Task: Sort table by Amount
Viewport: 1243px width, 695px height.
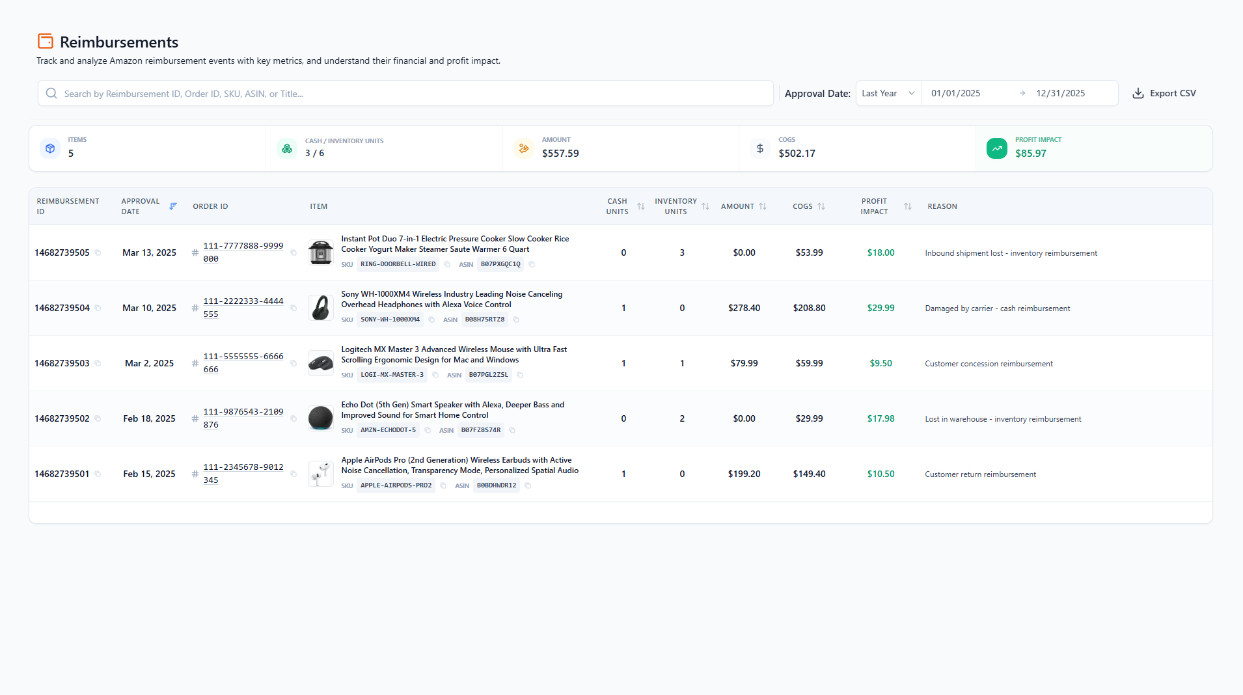Action: point(763,206)
